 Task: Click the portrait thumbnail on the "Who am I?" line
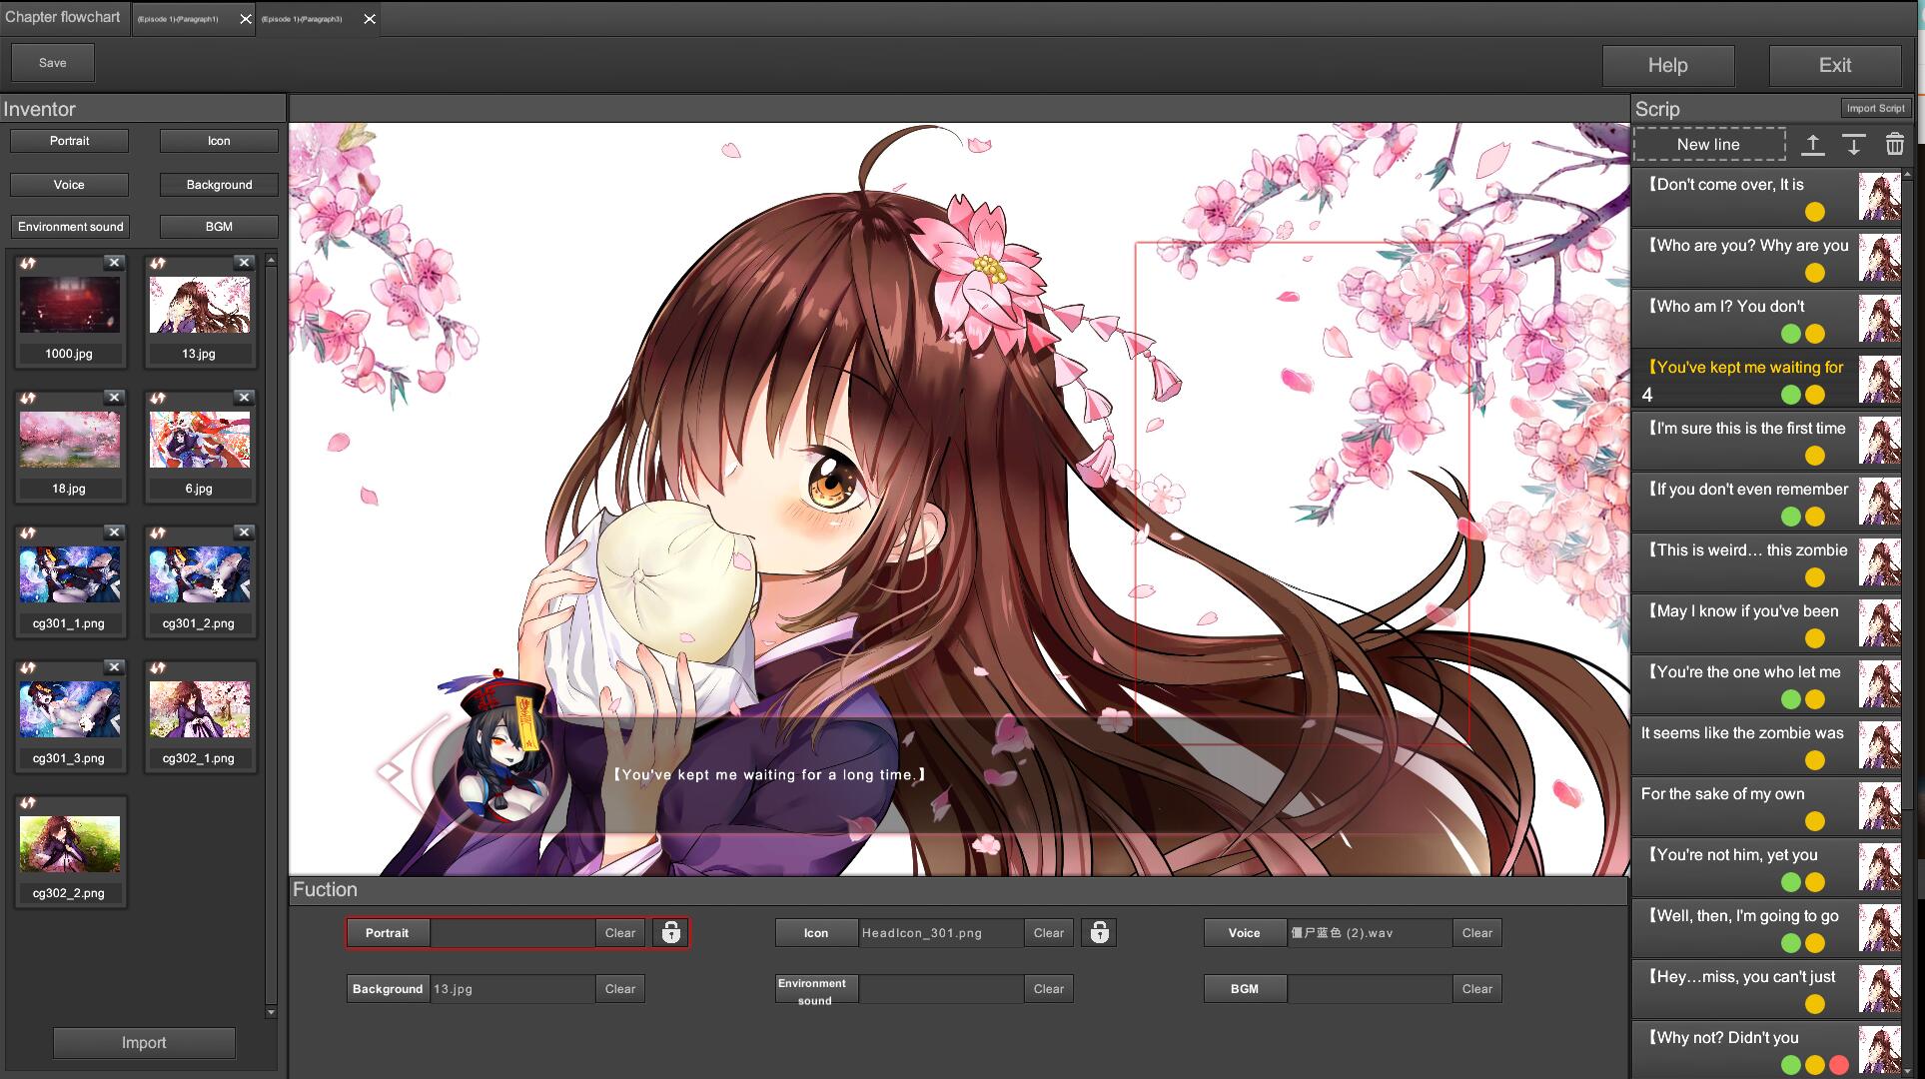pyautogui.click(x=1880, y=318)
